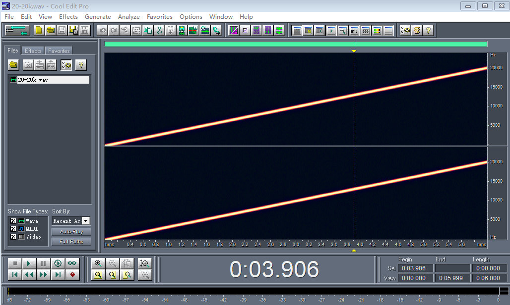Open a file using toolbar folder icon
The image size is (510, 305).
(x=51, y=31)
